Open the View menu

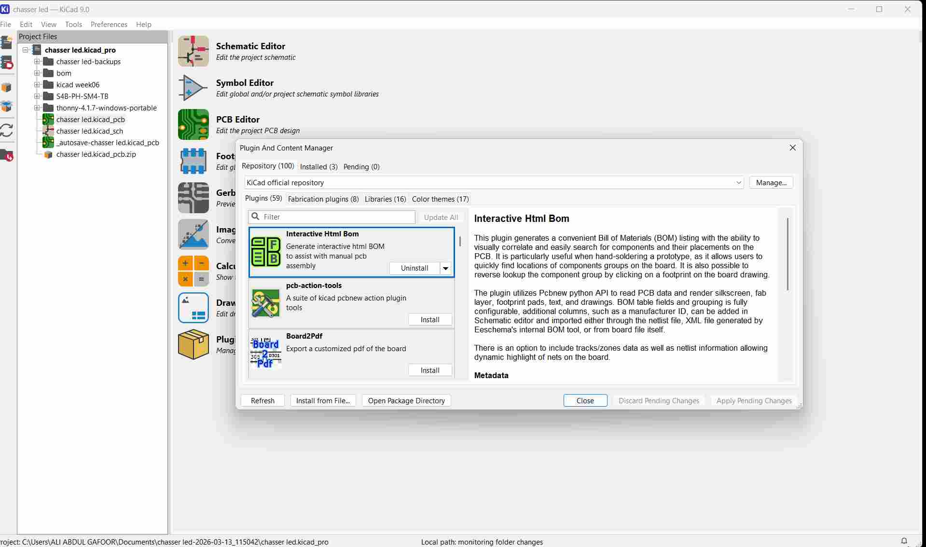49,24
